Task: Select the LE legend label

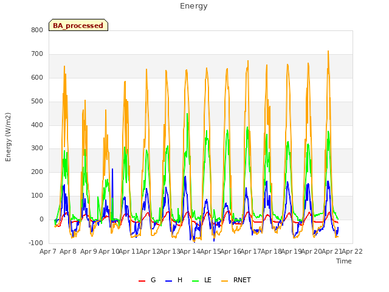Action: pos(208,280)
